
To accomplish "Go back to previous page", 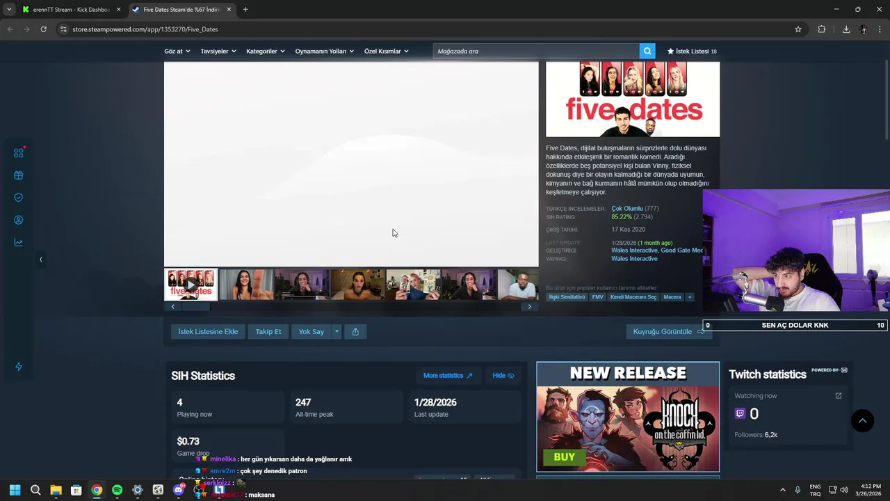I will pyautogui.click(x=10, y=29).
